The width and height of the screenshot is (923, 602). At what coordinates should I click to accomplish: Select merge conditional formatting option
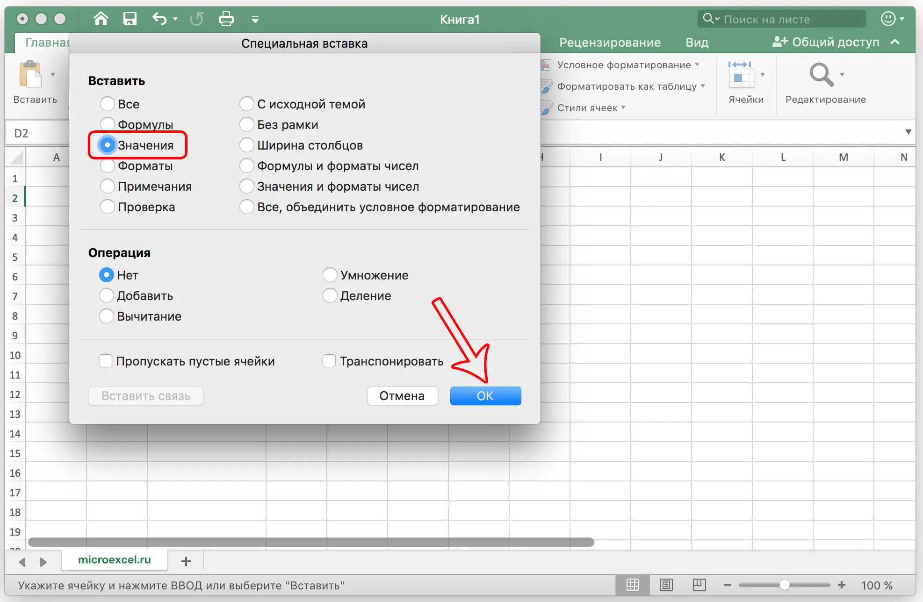point(246,207)
